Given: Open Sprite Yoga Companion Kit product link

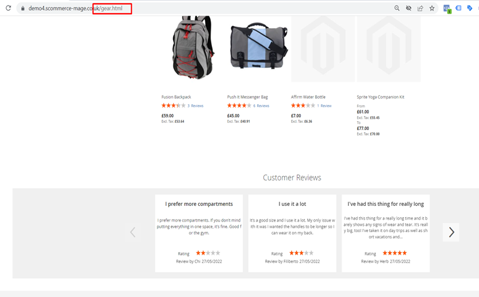Looking at the screenshot, I should click(380, 97).
